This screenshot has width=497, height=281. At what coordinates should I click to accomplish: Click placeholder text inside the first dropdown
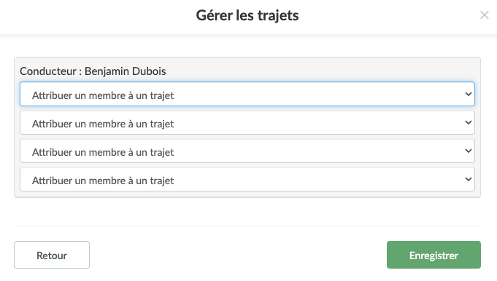(103, 95)
